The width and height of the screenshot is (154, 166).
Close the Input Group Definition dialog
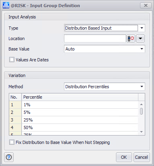tap(146, 6)
